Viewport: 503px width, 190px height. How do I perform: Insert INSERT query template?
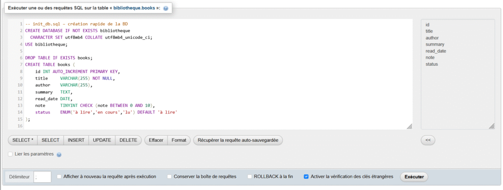pyautogui.click(x=76, y=140)
